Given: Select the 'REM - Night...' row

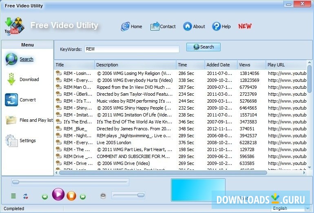Looking at the screenshot, I should point(181,136).
